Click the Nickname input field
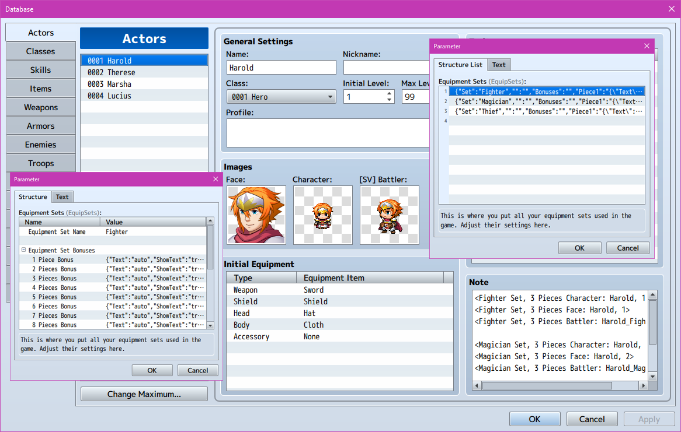 tap(386, 68)
